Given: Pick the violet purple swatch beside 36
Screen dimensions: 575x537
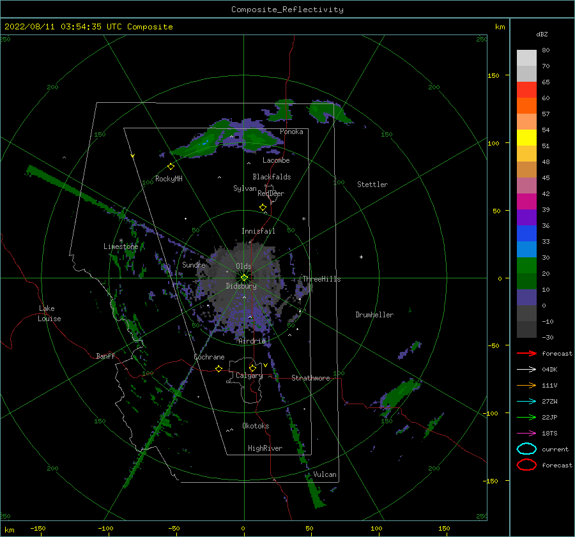Looking at the screenshot, I should click(526, 217).
